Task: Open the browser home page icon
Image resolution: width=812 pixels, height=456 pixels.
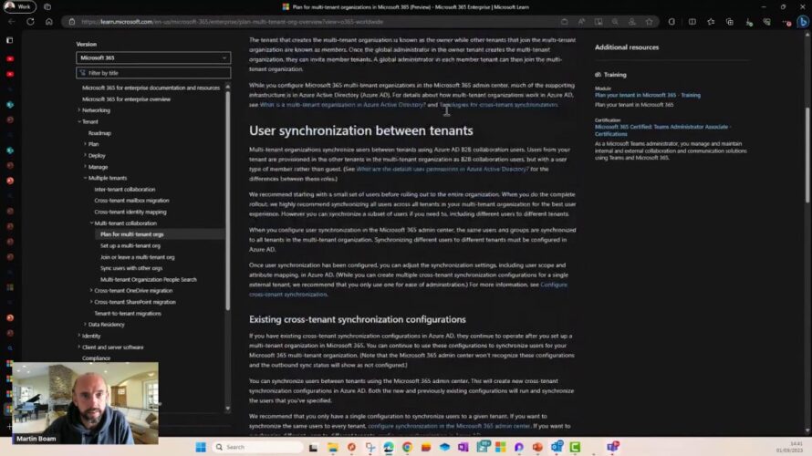Action: (48, 22)
